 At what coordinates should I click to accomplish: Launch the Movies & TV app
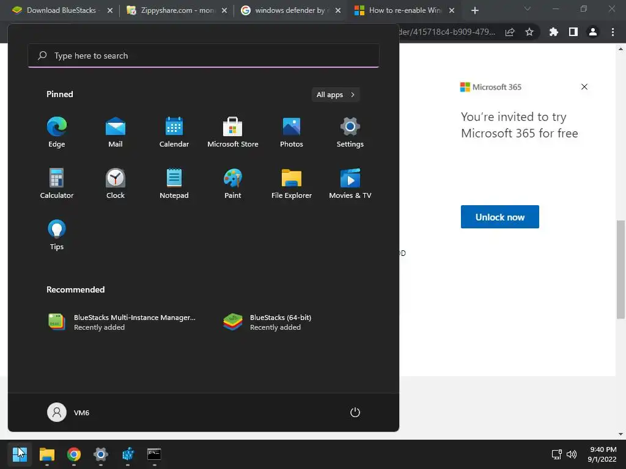350,183
